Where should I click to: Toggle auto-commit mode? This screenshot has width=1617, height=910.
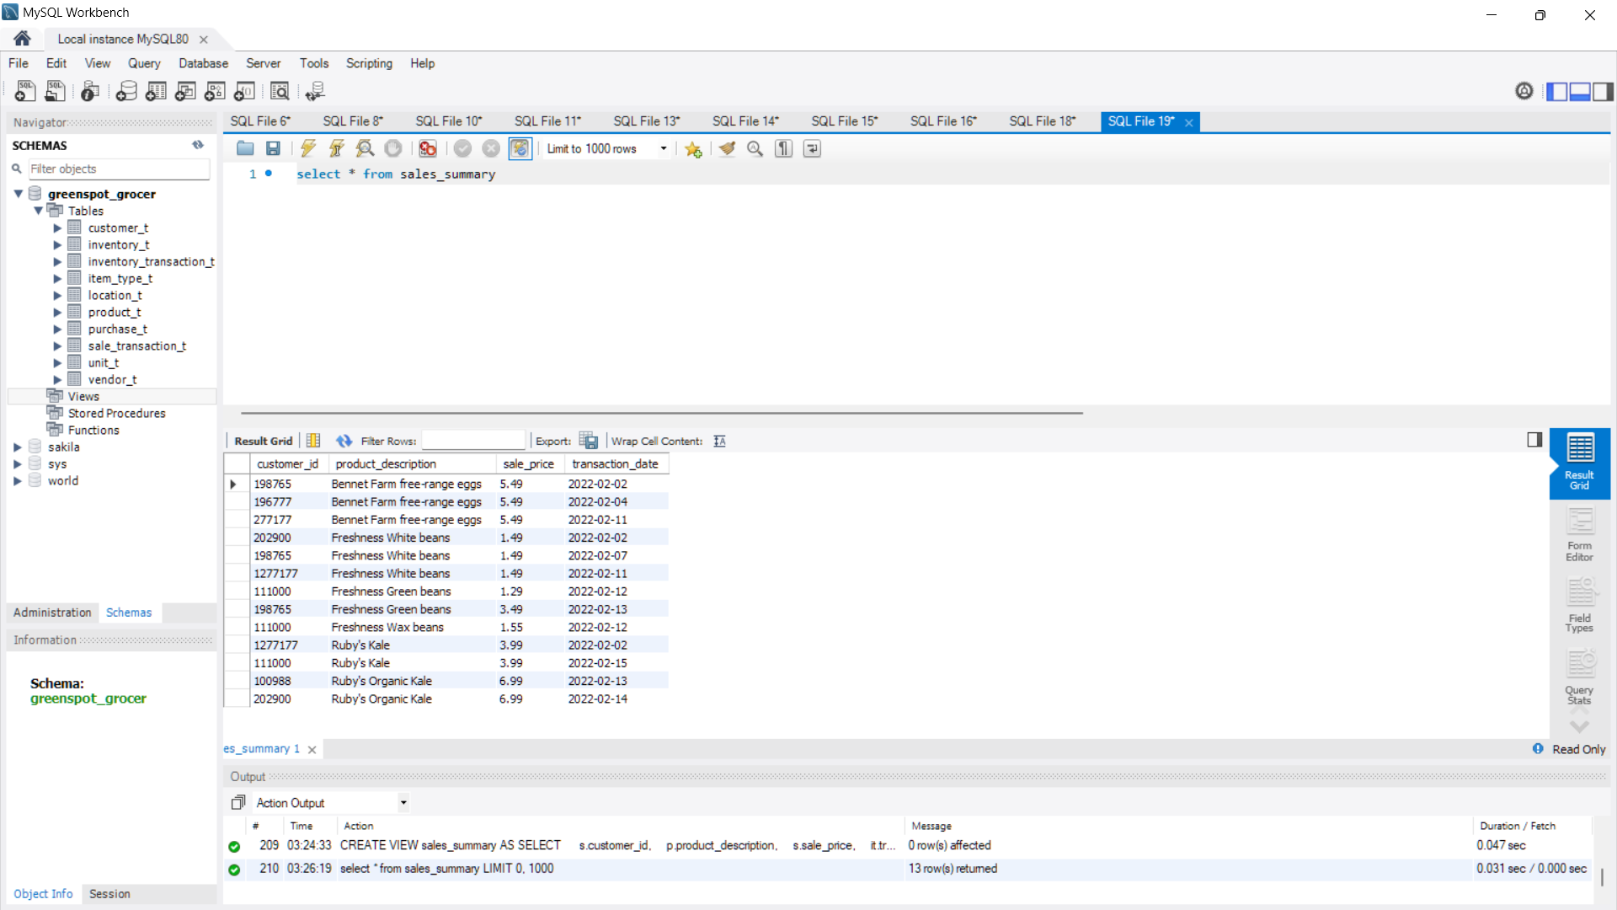(x=520, y=148)
